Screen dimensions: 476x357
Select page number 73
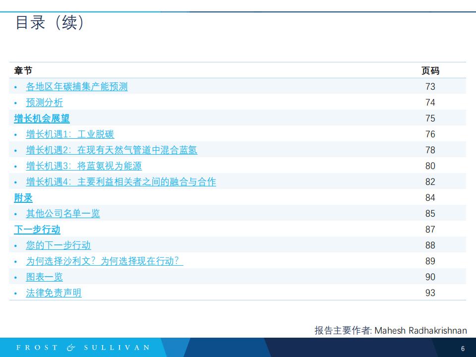pos(430,86)
